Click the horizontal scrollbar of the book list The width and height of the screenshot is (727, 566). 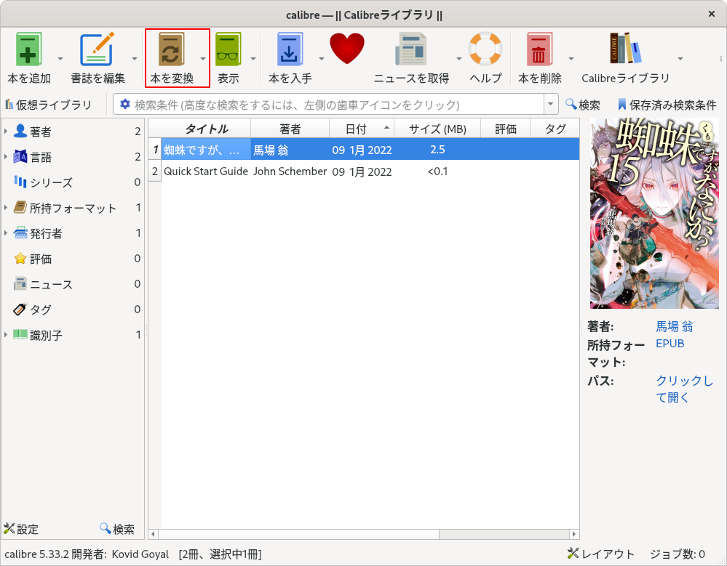point(298,534)
